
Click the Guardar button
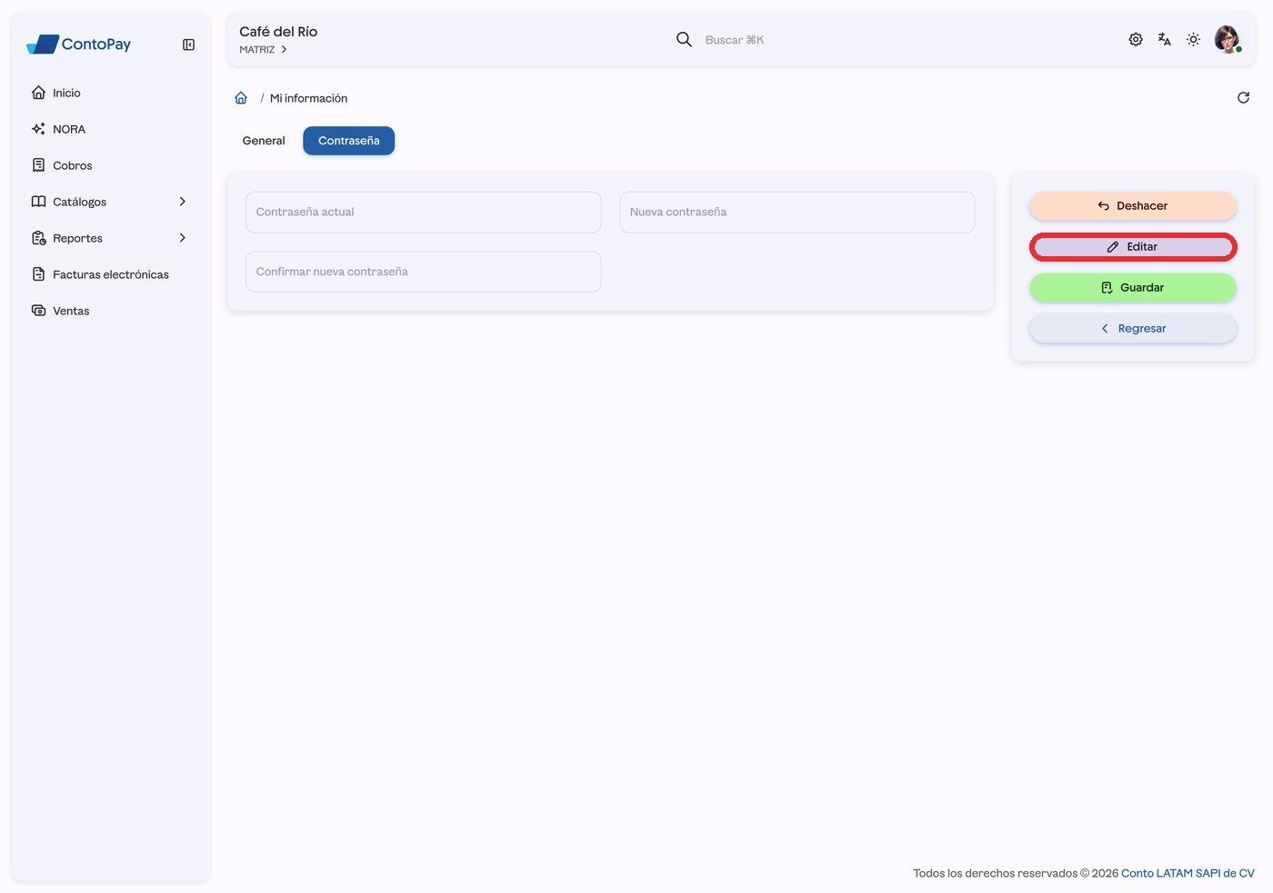point(1133,288)
